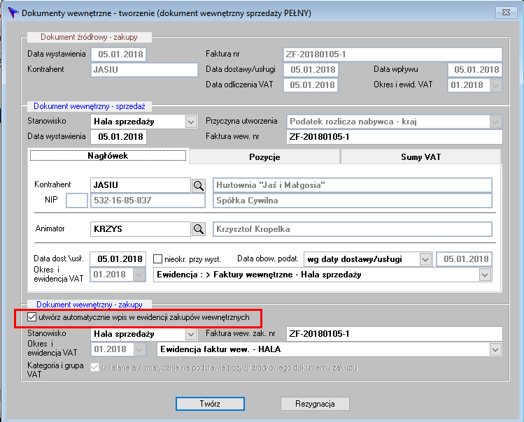The height and width of the screenshot is (422, 524).
Task: Click the 'Faktura wew. nr' input field
Action: click(x=395, y=137)
